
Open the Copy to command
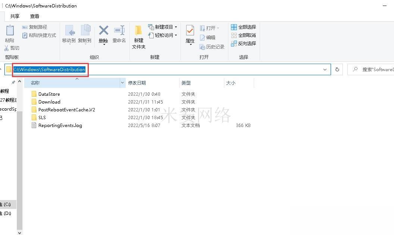(x=85, y=34)
